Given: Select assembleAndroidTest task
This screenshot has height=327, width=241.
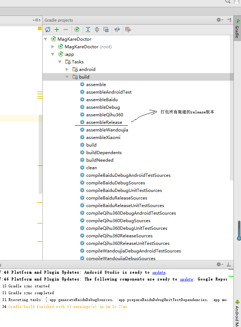Looking at the screenshot, I should [x=109, y=92].
